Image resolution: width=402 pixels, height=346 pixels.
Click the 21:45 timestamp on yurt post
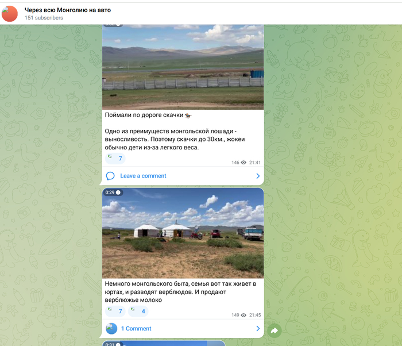tap(255, 315)
